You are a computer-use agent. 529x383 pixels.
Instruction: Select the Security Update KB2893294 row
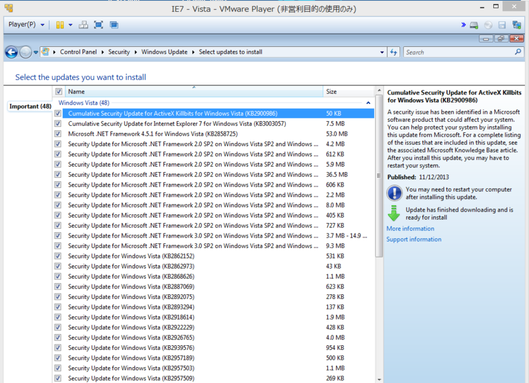[x=214, y=307]
